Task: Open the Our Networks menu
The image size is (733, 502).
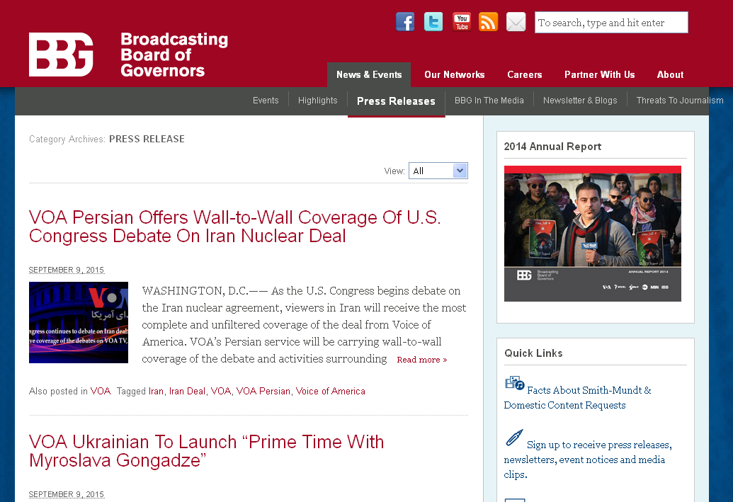Action: 455,75
